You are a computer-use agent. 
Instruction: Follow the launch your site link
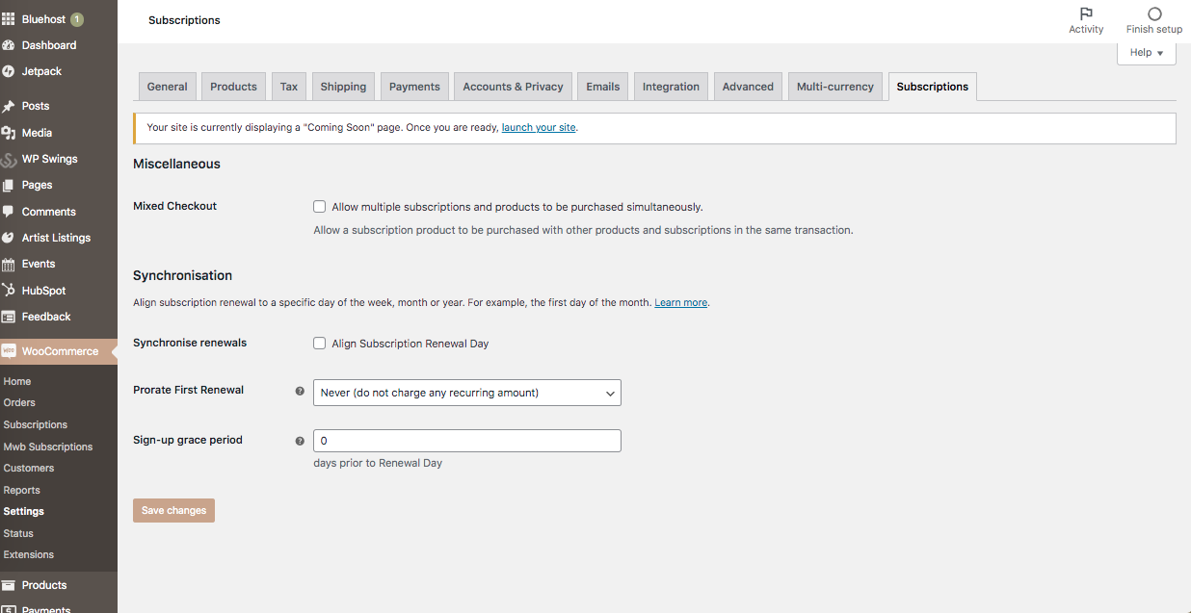coord(539,127)
